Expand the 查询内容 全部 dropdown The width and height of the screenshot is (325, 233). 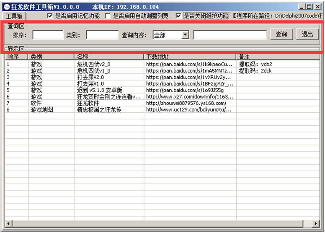pyautogui.click(x=186, y=35)
